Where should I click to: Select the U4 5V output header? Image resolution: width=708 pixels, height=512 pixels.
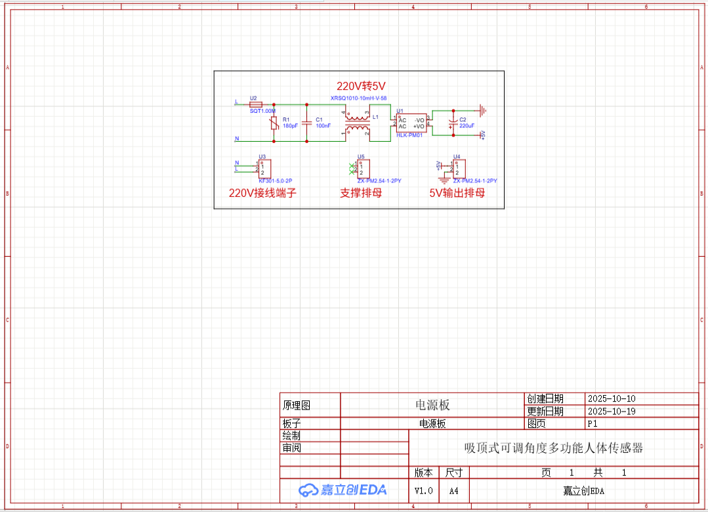point(459,167)
